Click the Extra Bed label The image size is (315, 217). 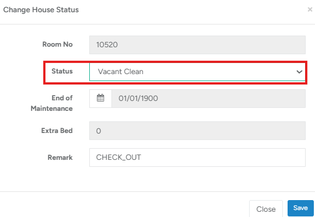coord(57,131)
